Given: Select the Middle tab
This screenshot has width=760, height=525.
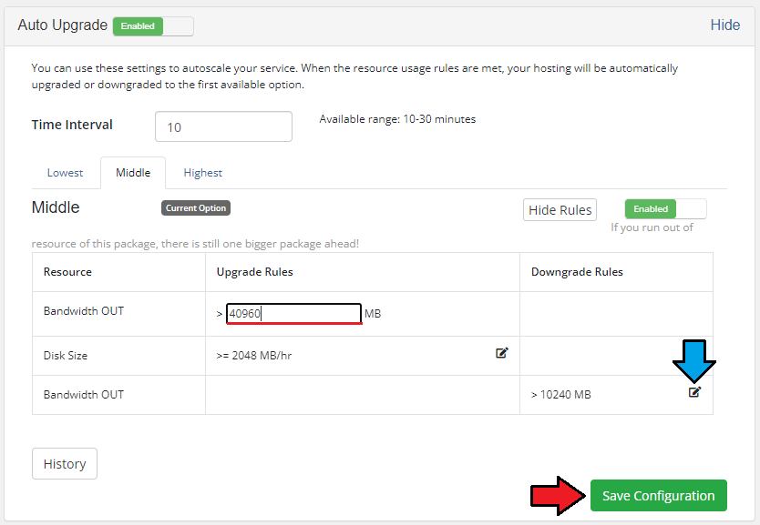Looking at the screenshot, I should click(133, 173).
